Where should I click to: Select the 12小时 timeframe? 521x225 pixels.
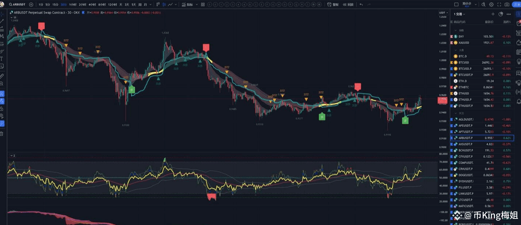[112, 4]
